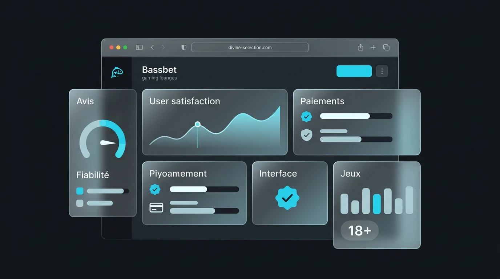The image size is (500, 279).
Task: Toggle the cyan verified check in Paiements card
Action: click(307, 117)
